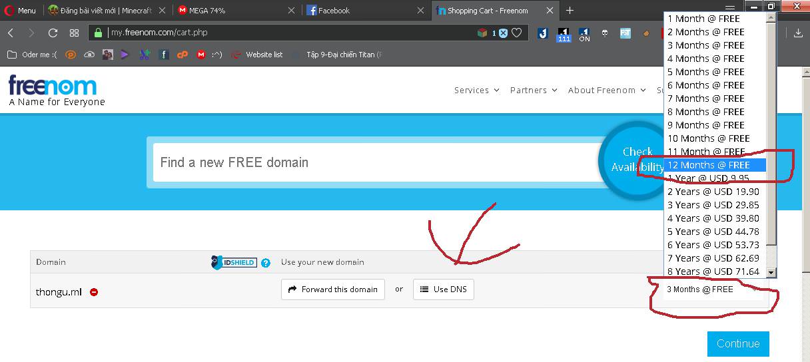
Task: Click the green padlock security icon
Action: coord(98,33)
